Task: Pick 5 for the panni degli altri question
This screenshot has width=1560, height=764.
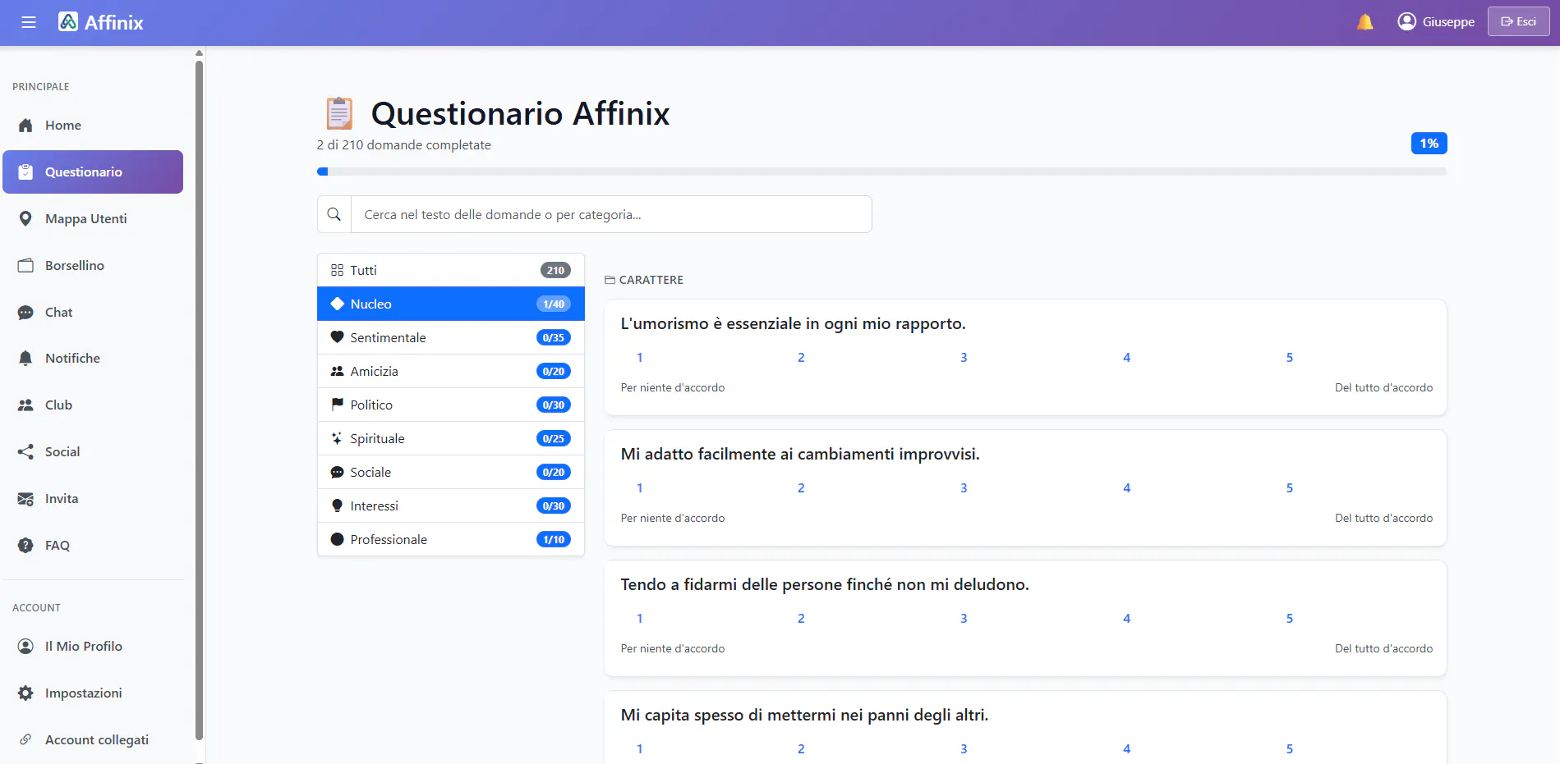Action: 1290,749
